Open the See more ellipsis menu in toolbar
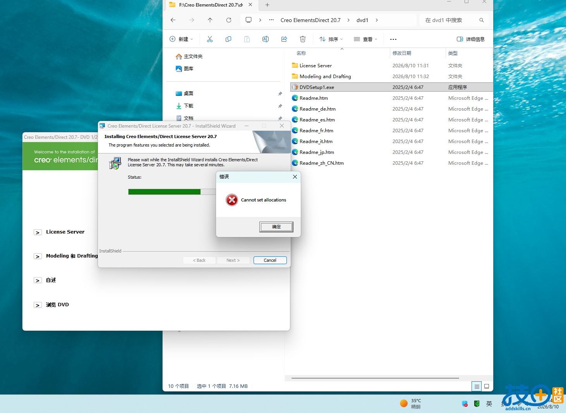 pos(393,39)
